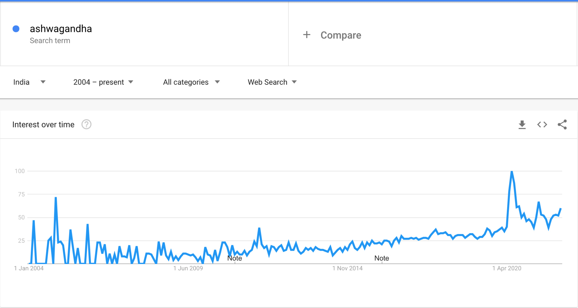Click the blue dot next to ashwagandha
Image resolution: width=578 pixels, height=308 pixels.
tap(16, 29)
